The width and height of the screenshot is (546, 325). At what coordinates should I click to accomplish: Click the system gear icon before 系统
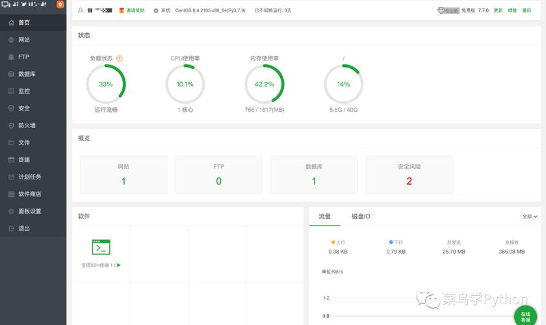point(155,11)
